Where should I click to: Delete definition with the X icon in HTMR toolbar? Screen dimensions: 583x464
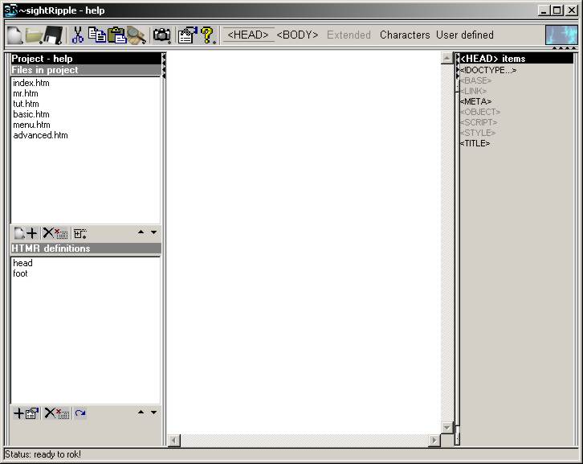(50, 413)
